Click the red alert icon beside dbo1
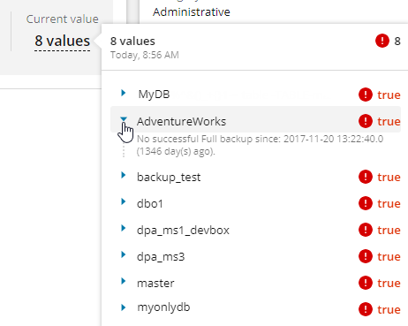 pos(366,203)
